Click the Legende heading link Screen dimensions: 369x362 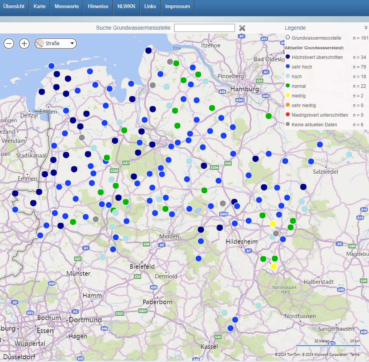pyautogui.click(x=295, y=28)
